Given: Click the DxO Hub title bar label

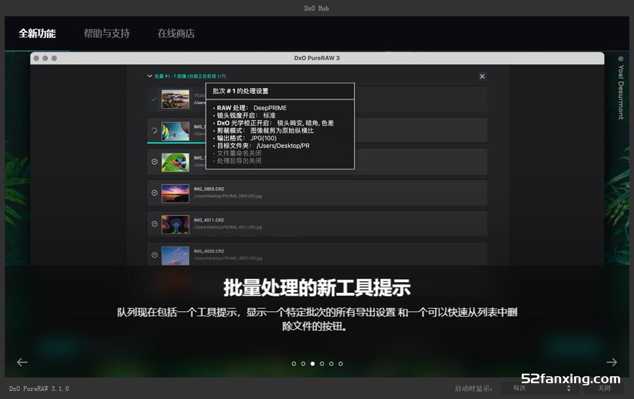Looking at the screenshot, I should pyautogui.click(x=316, y=8).
